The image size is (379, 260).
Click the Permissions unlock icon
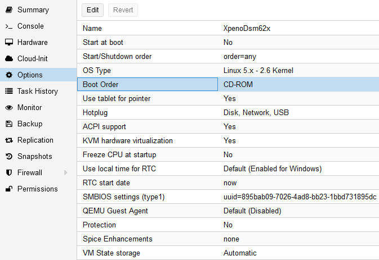click(x=8, y=189)
